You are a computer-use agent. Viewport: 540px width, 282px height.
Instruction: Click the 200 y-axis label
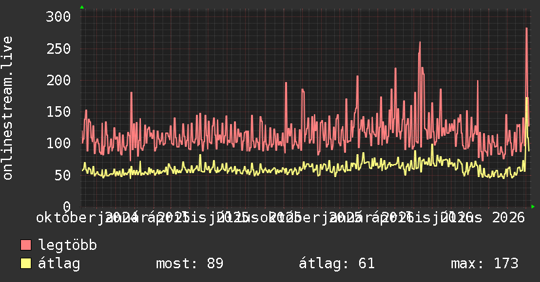click(x=58, y=80)
